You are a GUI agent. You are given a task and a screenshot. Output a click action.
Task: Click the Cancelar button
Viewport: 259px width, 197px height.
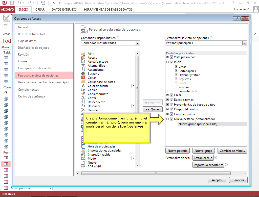238,180
